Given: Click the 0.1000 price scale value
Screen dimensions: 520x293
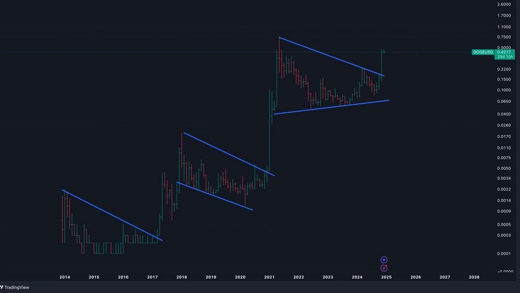Looking at the screenshot, I should coord(504,90).
